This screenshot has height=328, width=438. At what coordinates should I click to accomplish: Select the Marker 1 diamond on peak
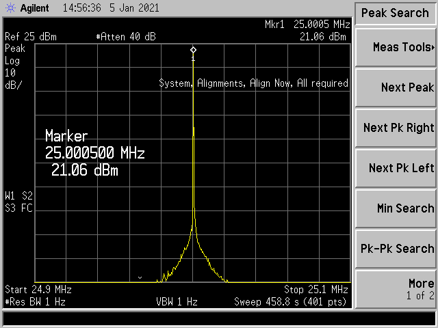(x=193, y=50)
